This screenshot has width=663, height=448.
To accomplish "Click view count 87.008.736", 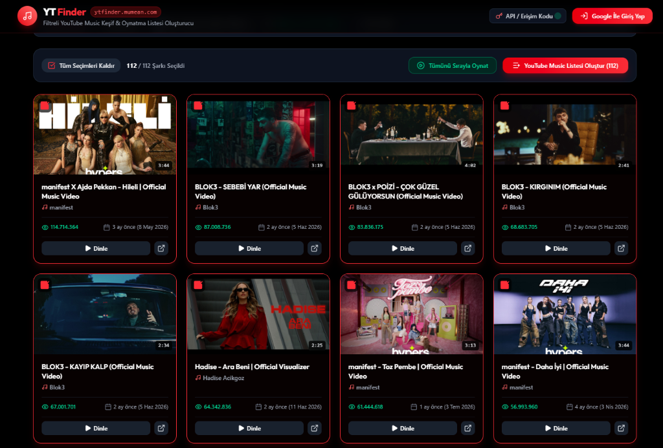I will (218, 227).
